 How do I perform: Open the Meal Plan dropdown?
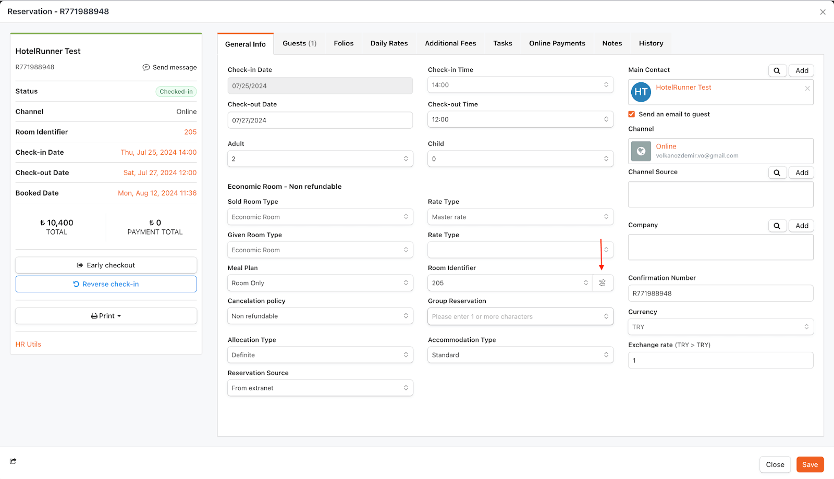click(320, 283)
